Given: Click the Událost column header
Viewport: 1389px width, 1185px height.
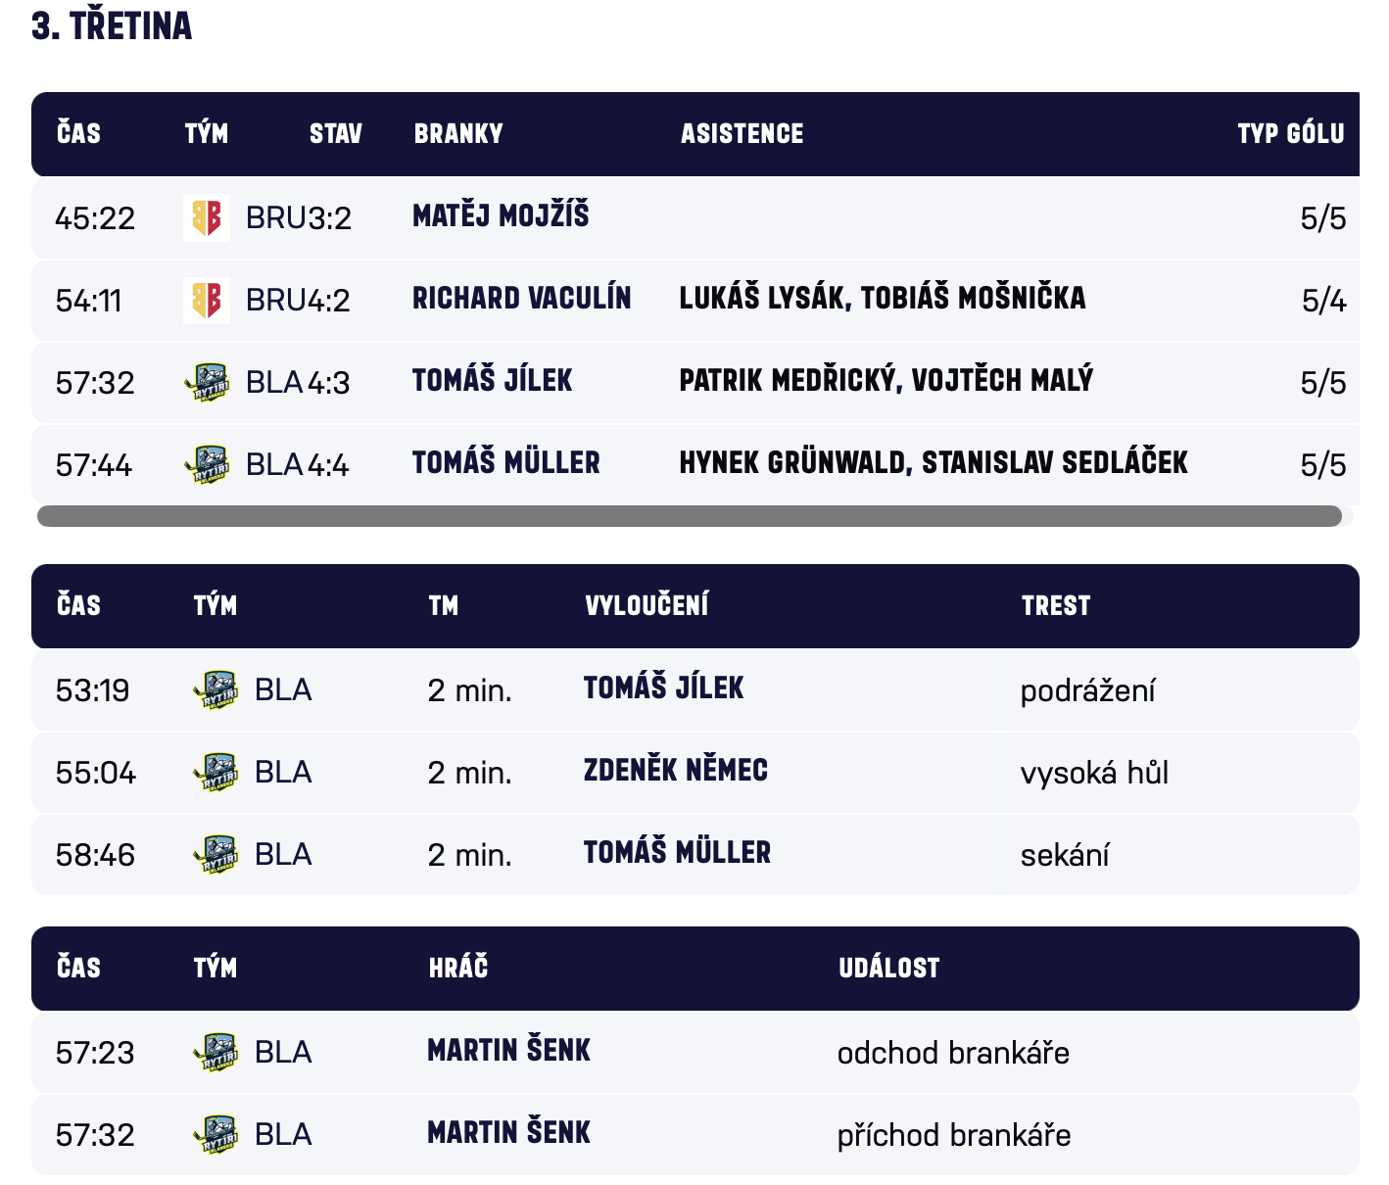Looking at the screenshot, I should click(888, 969).
